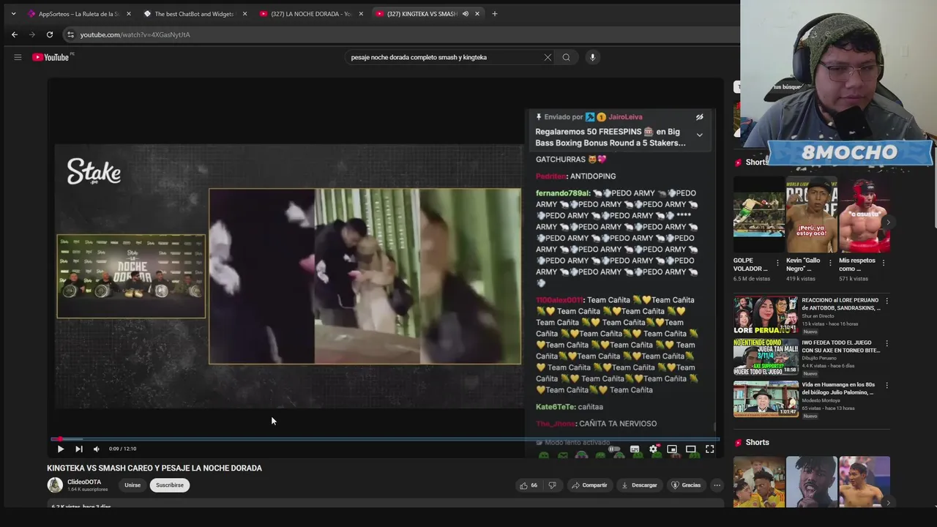Click the Suscribirse button
Viewport: 937px width, 527px height.
(170, 485)
